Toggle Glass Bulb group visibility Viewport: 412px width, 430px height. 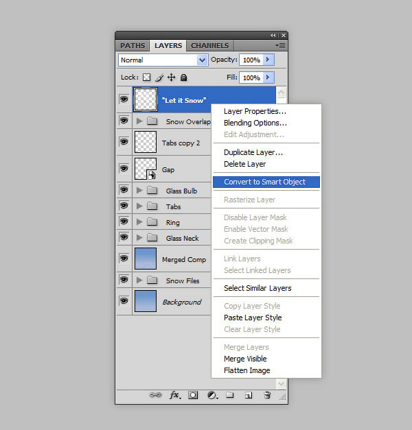tap(124, 190)
